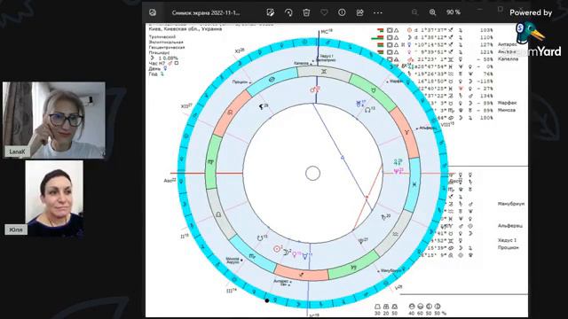Click the Капелла star name in table
The width and height of the screenshot is (568, 319).
(x=508, y=59)
